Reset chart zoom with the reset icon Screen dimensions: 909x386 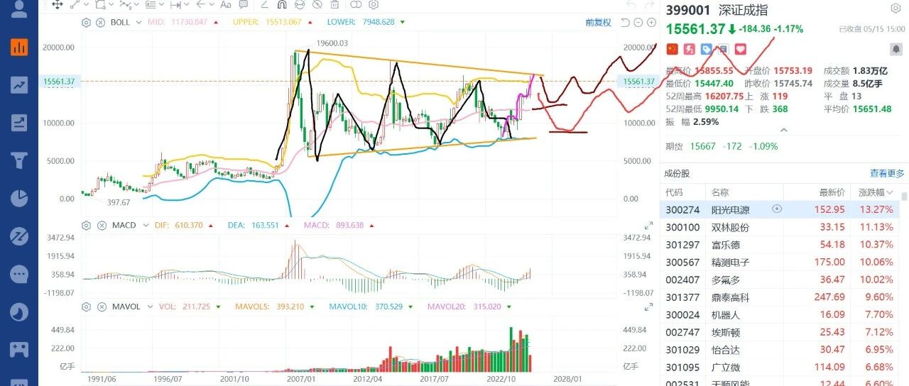click(x=625, y=23)
